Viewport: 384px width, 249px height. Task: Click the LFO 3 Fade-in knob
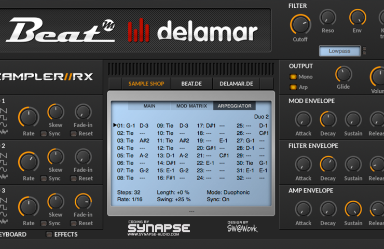tap(83, 202)
